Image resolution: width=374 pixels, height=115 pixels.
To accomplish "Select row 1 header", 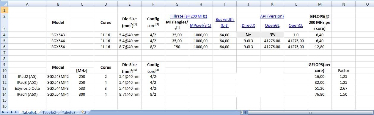I will [4, 10].
